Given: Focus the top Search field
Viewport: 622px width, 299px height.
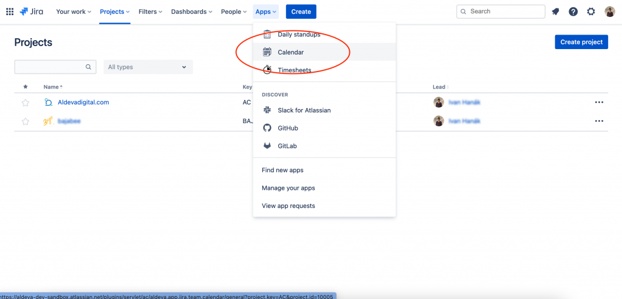Looking at the screenshot, I should (x=501, y=12).
